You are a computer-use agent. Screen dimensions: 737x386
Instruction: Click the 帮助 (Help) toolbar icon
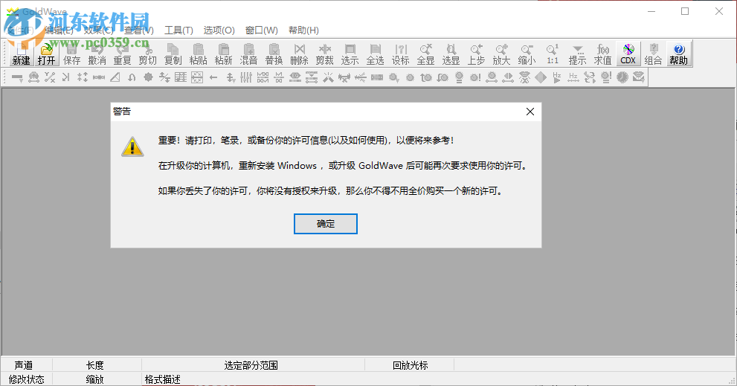point(679,54)
